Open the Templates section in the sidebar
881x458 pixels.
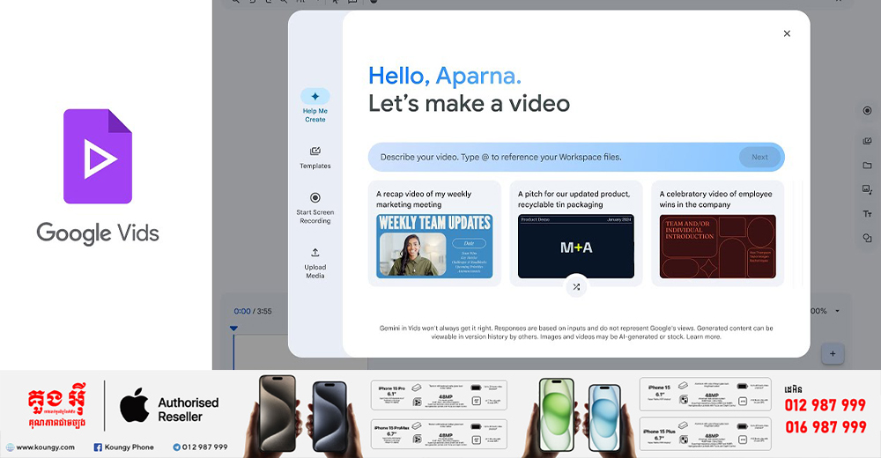(315, 151)
